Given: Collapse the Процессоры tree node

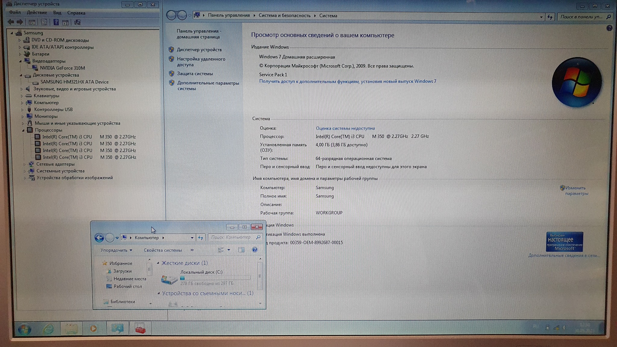Looking at the screenshot, I should pyautogui.click(x=23, y=130).
